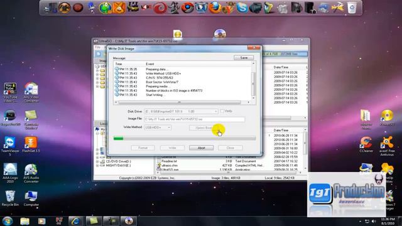Click the Write button
The image size is (402, 226).
point(172,148)
